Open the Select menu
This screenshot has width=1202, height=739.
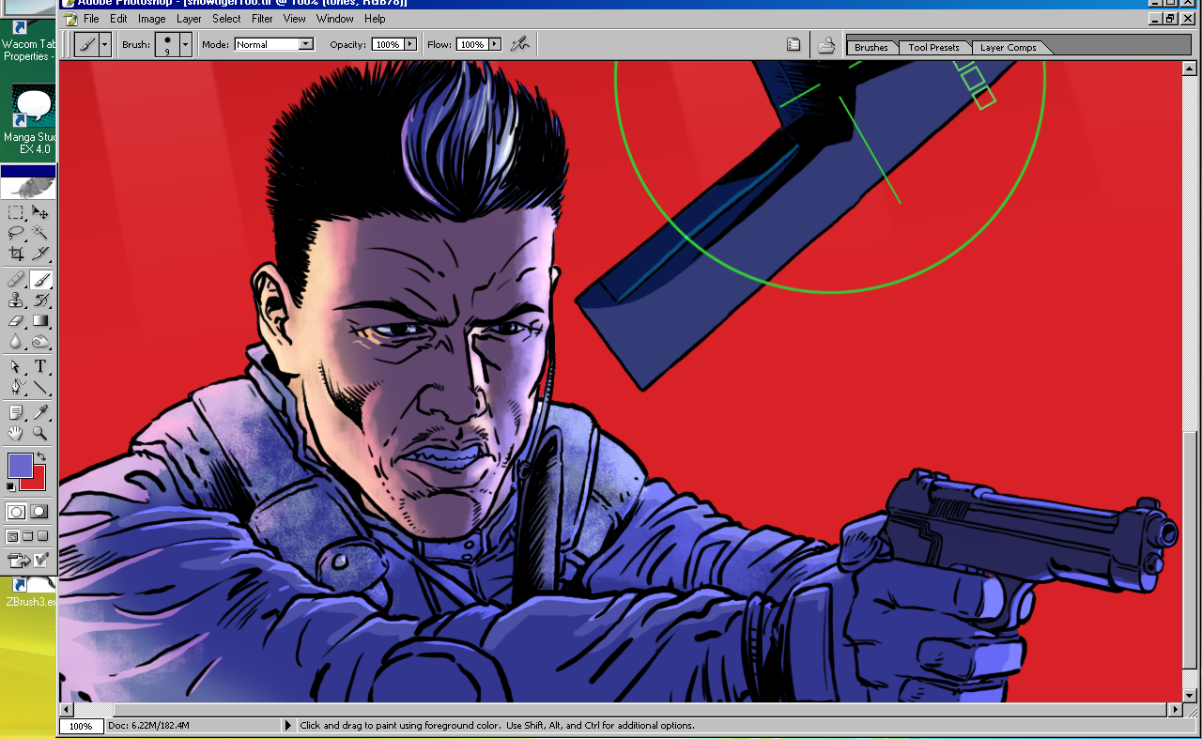(x=226, y=19)
